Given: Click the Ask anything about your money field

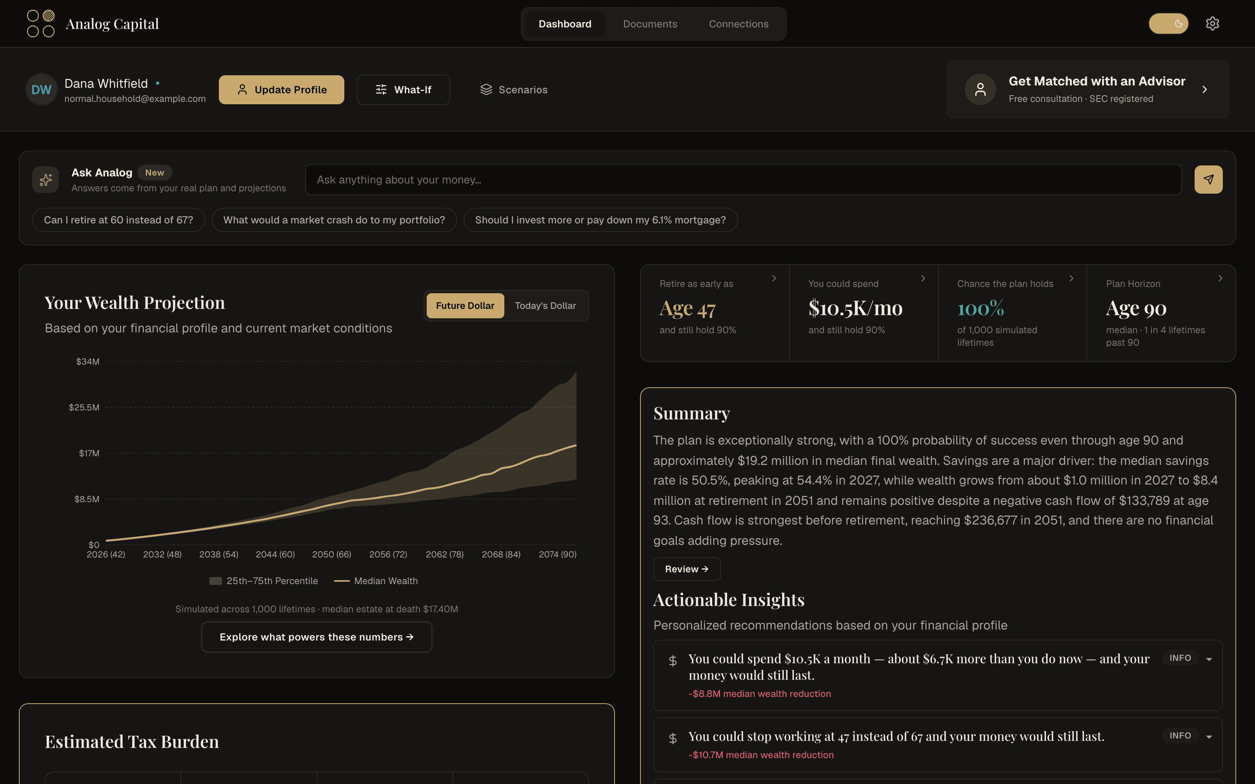Looking at the screenshot, I should click(743, 180).
